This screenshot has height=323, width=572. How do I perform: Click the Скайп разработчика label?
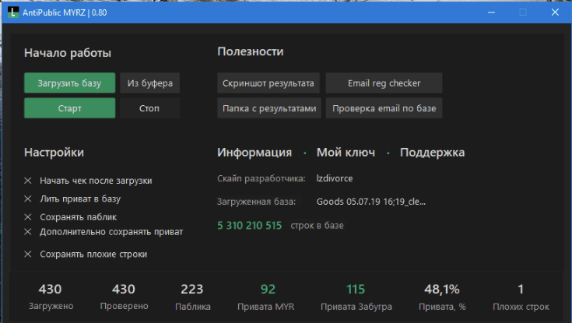tap(261, 178)
